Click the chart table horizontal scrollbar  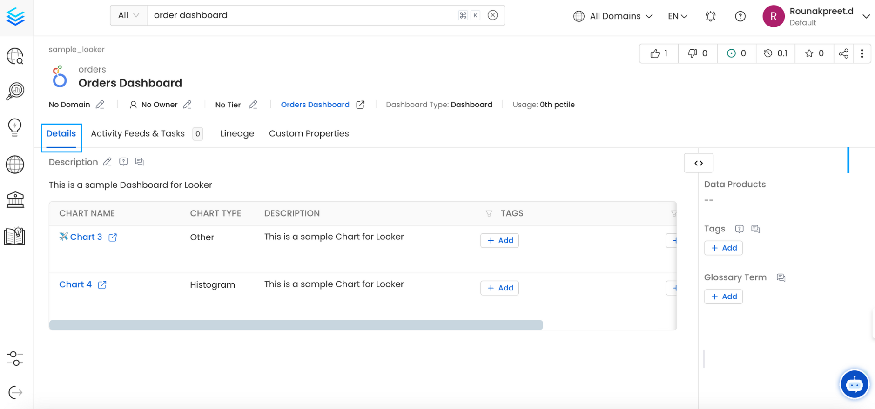(296, 325)
